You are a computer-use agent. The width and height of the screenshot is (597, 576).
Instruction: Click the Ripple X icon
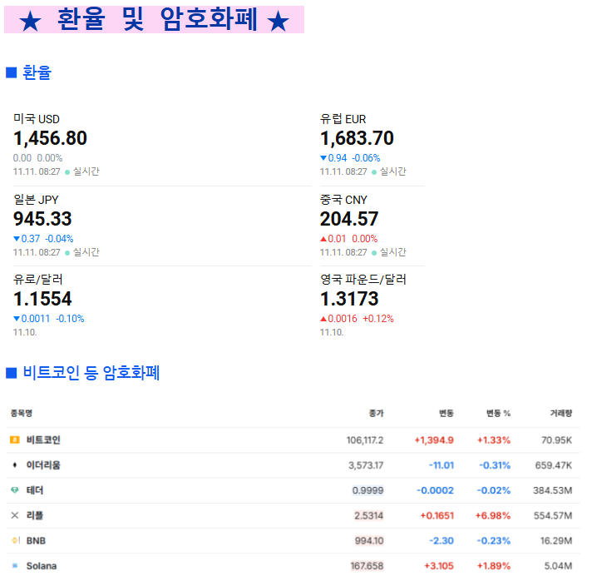14,515
